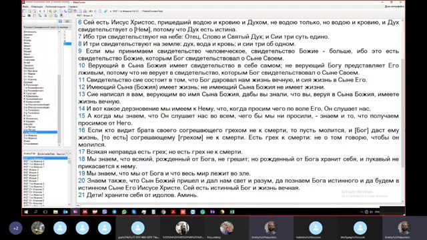The width and height of the screenshot is (427, 240).
Task: Select Иакова in book list
Action: pyautogui.click(x=28, y=124)
